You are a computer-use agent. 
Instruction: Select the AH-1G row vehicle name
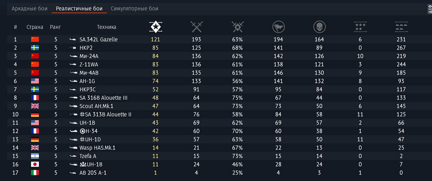89,81
